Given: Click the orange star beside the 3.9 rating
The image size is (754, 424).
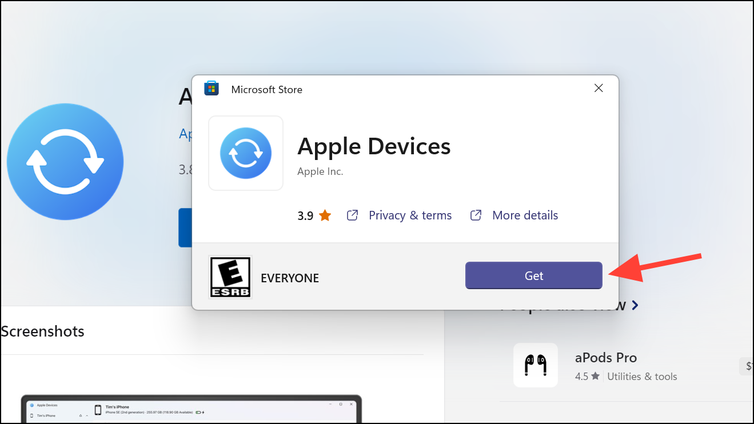Looking at the screenshot, I should (x=324, y=215).
